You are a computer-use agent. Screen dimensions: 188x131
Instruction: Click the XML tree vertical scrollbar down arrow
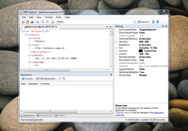[111, 67]
